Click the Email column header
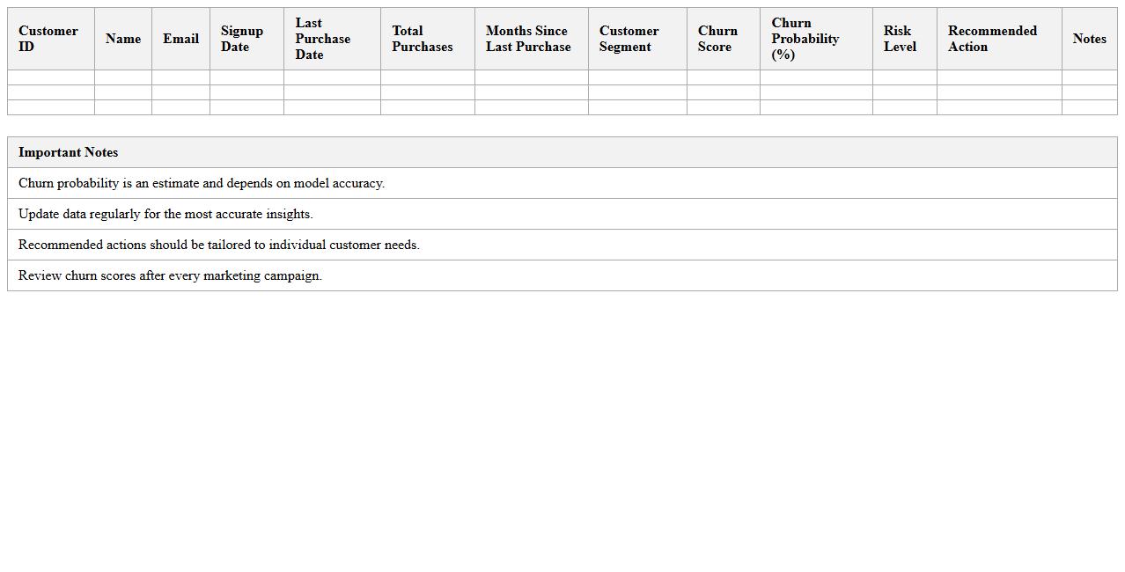Screen dimensions: 1125x572 coord(180,39)
